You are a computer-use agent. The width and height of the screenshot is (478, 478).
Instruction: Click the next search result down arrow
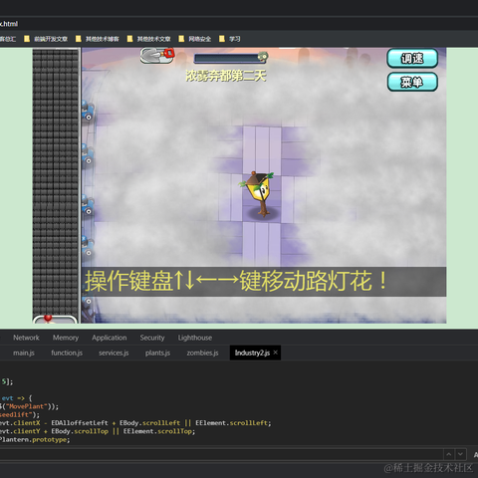460,454
